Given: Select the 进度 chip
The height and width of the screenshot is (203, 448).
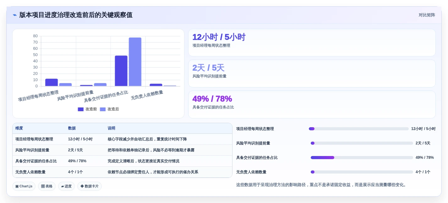Looking at the screenshot, I should (66, 186).
